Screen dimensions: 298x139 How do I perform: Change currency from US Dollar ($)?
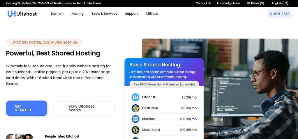(x=255, y=3)
